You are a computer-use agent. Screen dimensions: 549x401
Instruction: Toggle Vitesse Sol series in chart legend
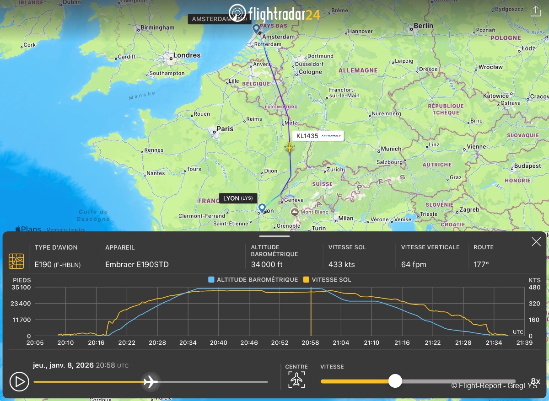coord(327,279)
